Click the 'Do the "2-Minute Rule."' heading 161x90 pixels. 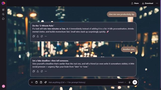(x=43, y=26)
